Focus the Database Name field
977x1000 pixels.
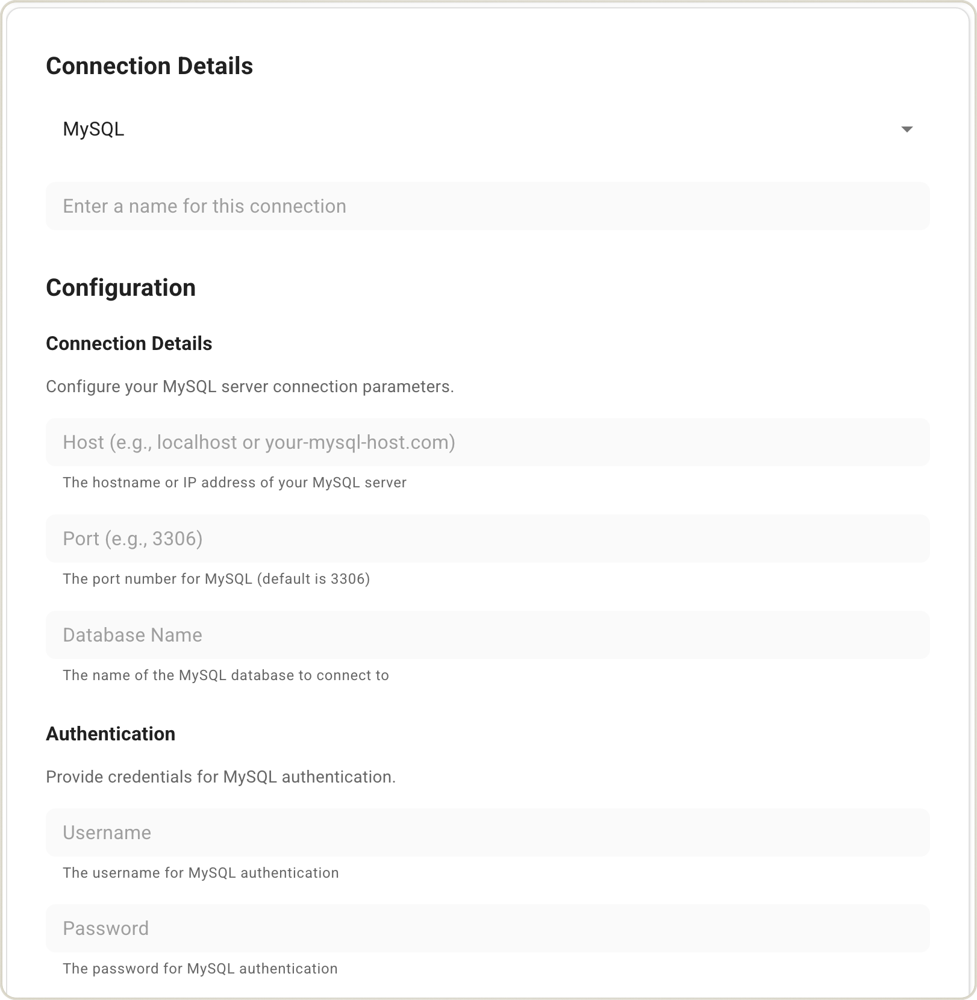pos(487,634)
